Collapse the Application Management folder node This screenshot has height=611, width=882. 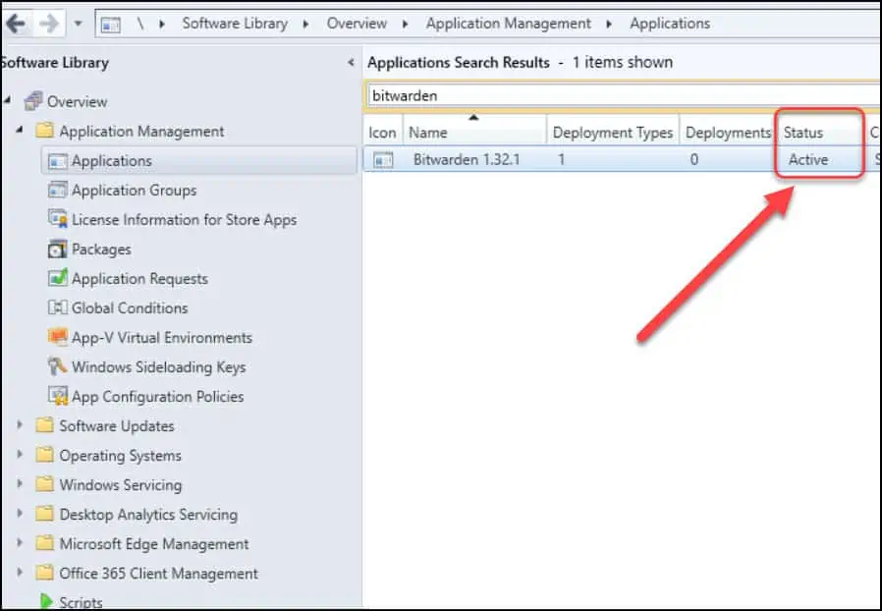coord(21,131)
